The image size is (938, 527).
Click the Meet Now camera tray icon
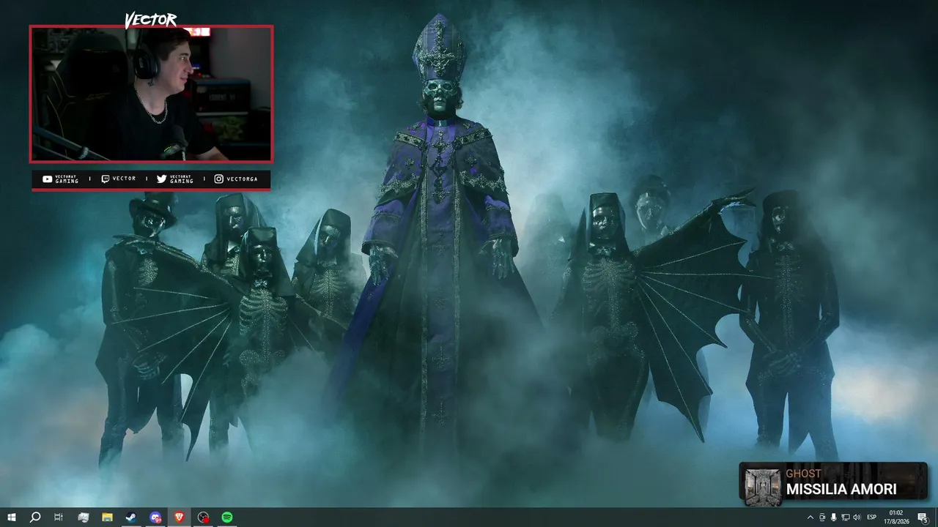pos(821,517)
